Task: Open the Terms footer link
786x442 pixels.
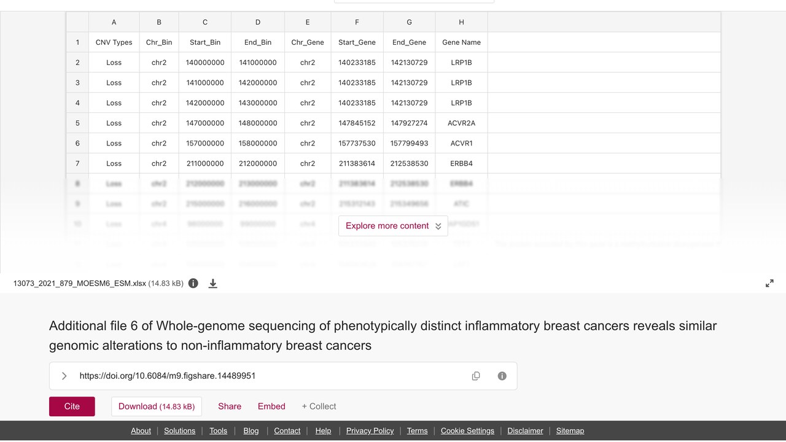Action: pyautogui.click(x=417, y=431)
